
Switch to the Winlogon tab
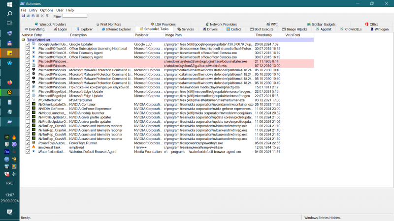click(x=379, y=29)
